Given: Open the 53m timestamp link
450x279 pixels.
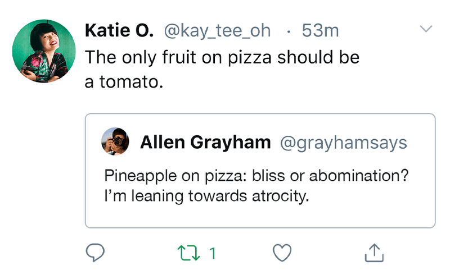Looking at the screenshot, I should (x=320, y=30).
